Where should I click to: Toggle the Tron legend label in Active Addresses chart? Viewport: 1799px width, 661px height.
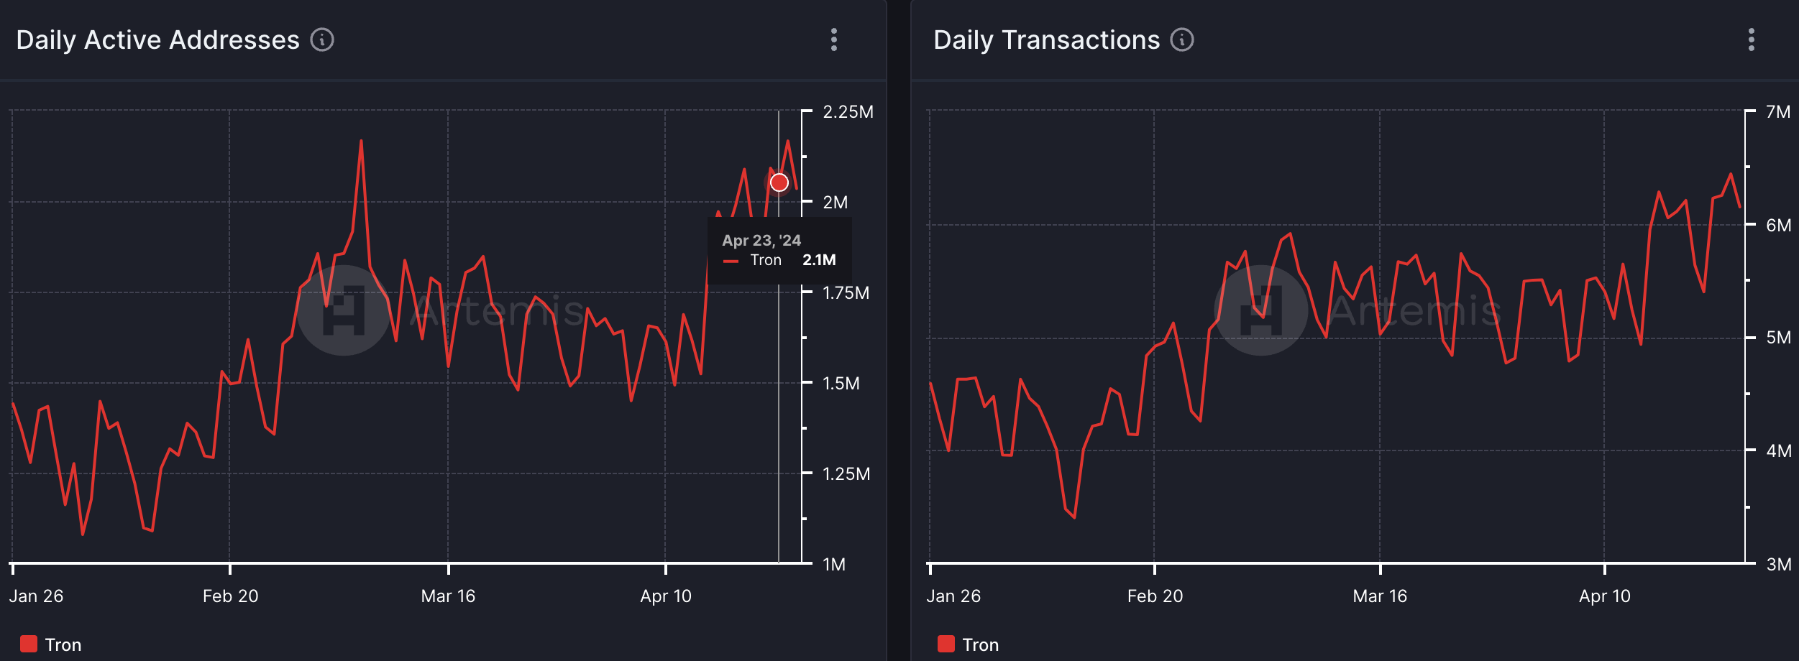coord(63,644)
